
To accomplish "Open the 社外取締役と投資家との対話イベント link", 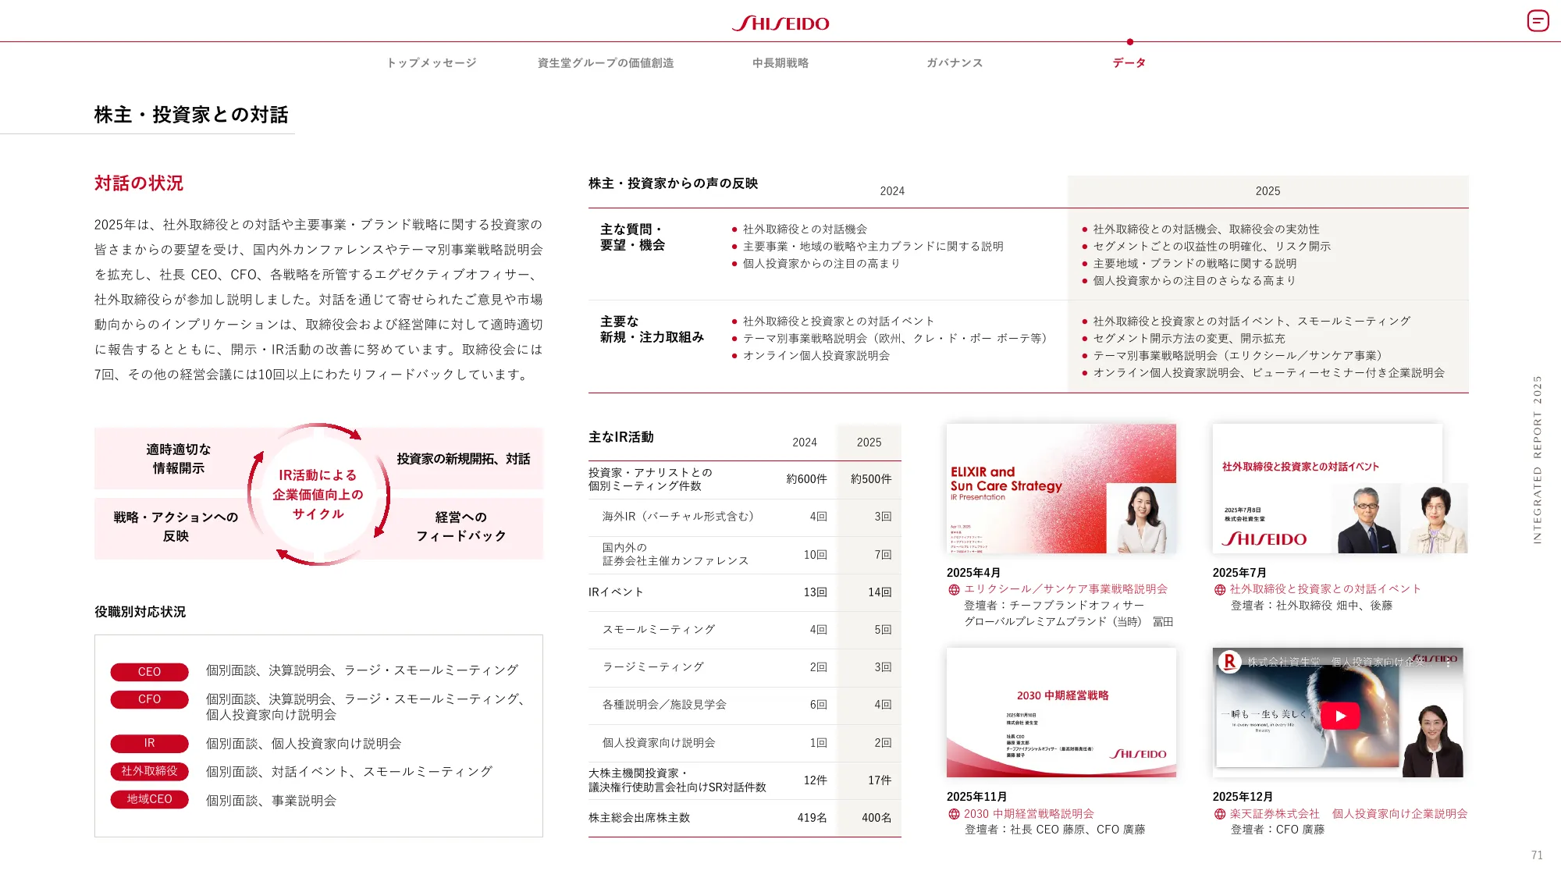I will (1325, 589).
